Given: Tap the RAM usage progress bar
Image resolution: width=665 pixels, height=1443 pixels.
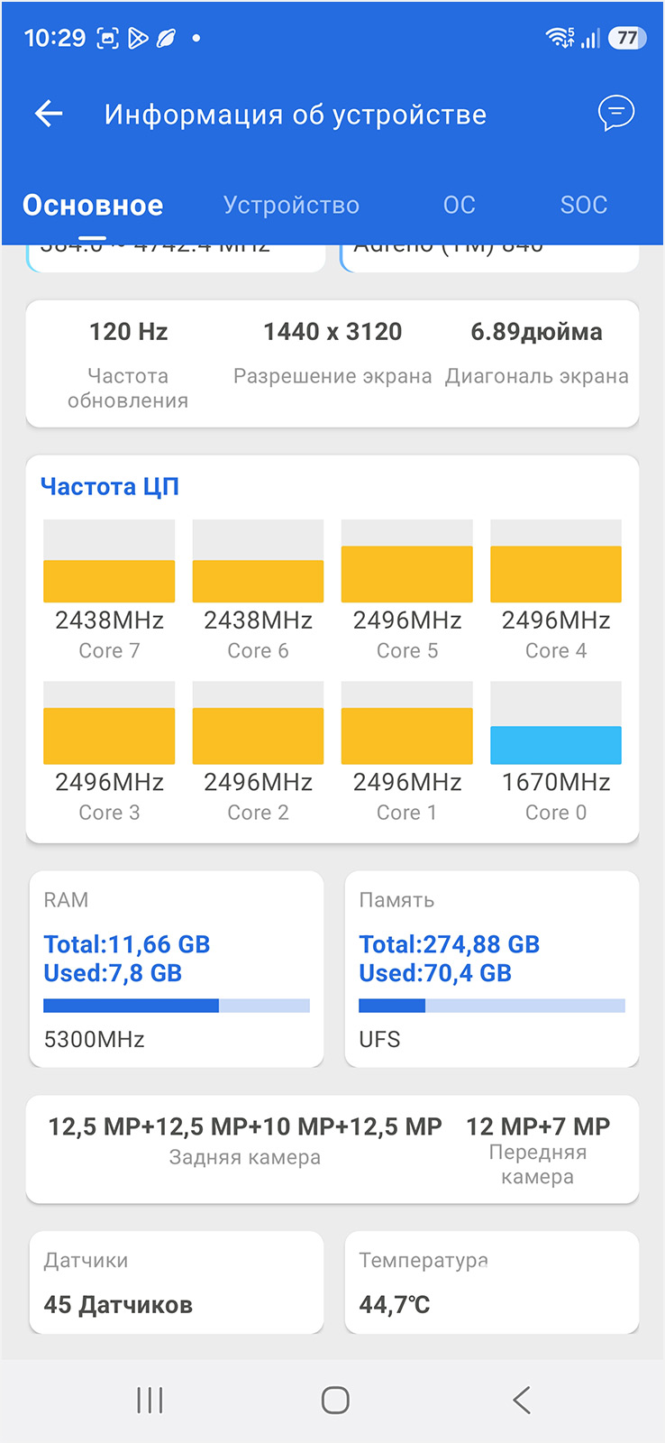Looking at the screenshot, I should (x=177, y=1006).
